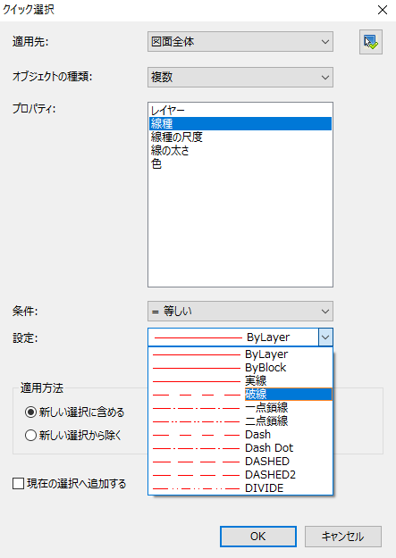Select 色 in the property list

(240, 164)
